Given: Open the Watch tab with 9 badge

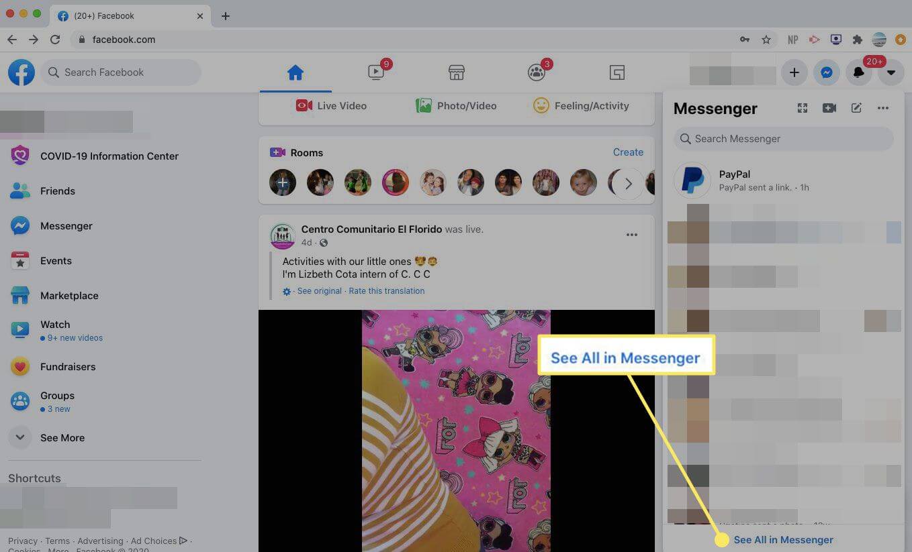Looking at the screenshot, I should tap(376, 72).
